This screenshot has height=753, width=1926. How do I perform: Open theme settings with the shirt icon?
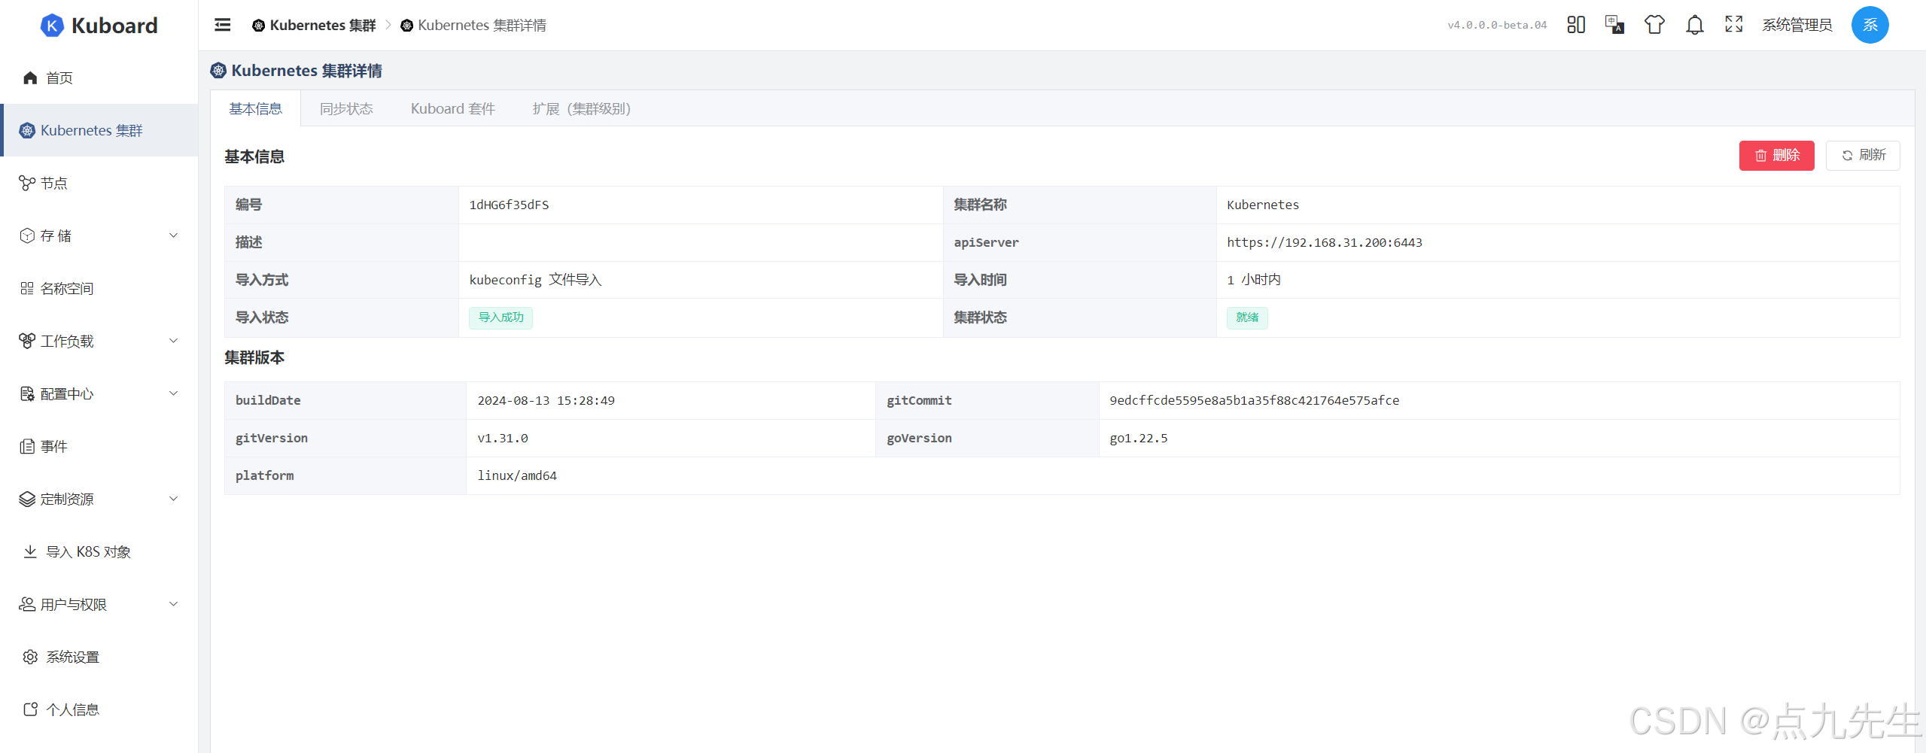(1654, 25)
